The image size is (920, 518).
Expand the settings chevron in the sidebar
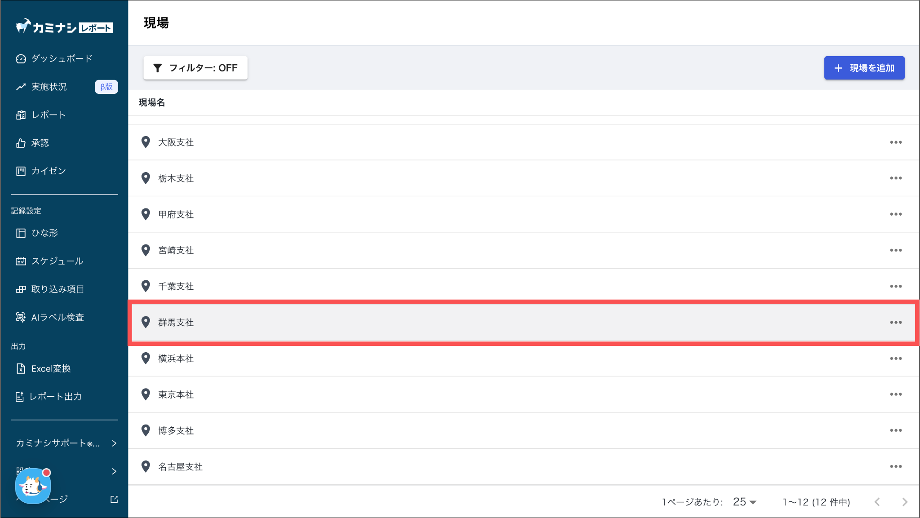114,471
